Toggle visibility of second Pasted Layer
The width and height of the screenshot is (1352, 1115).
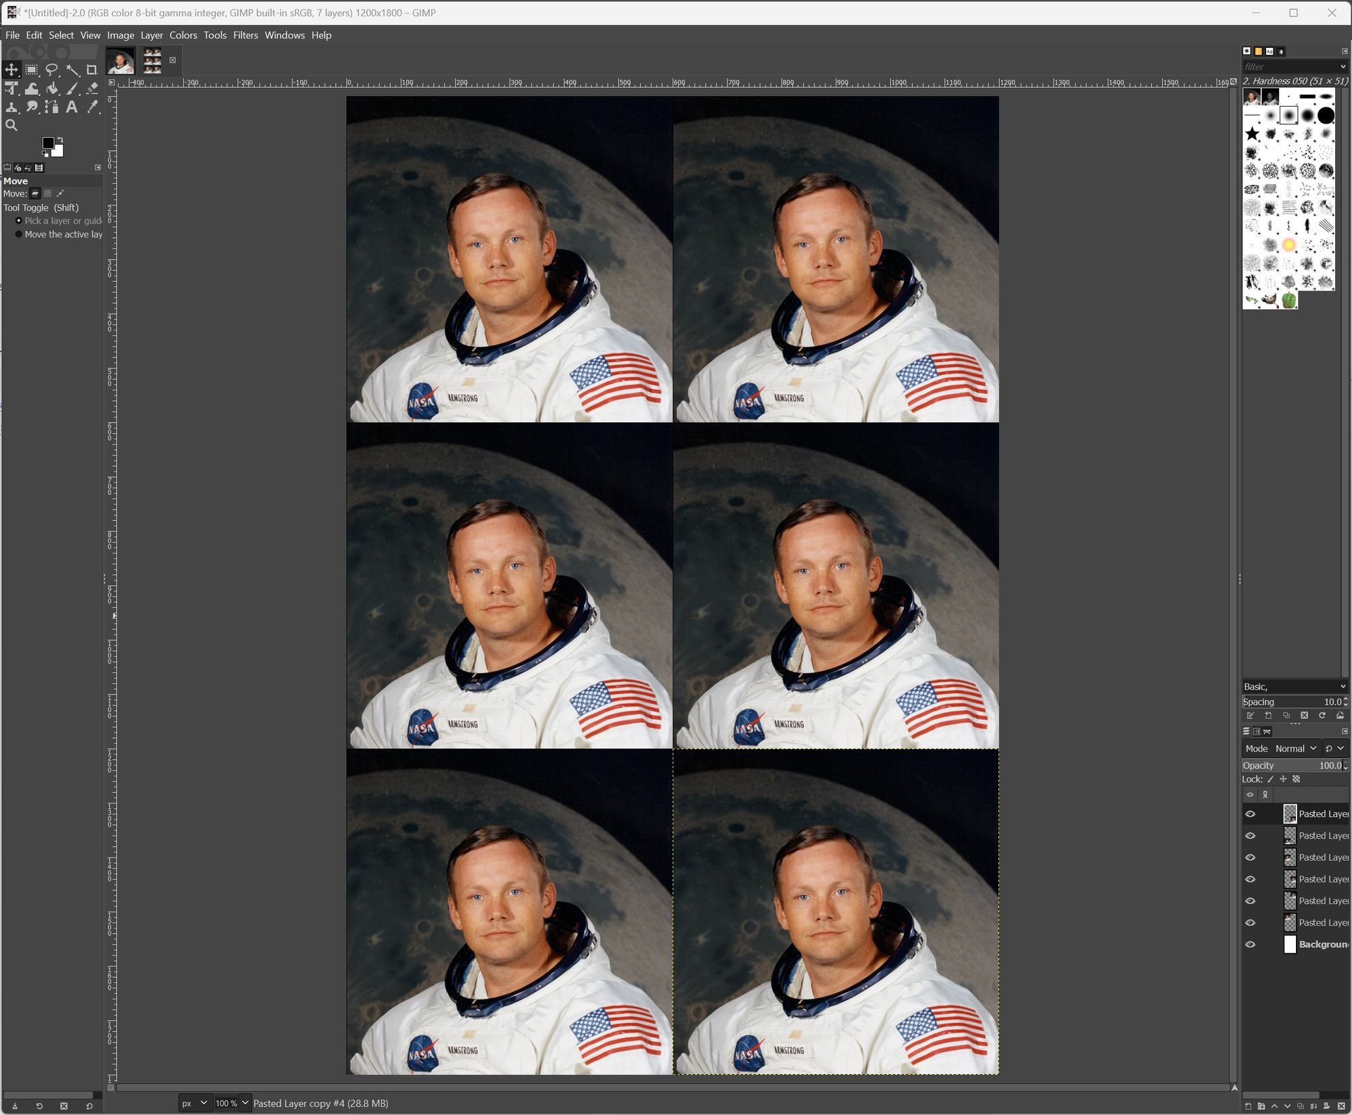1251,836
